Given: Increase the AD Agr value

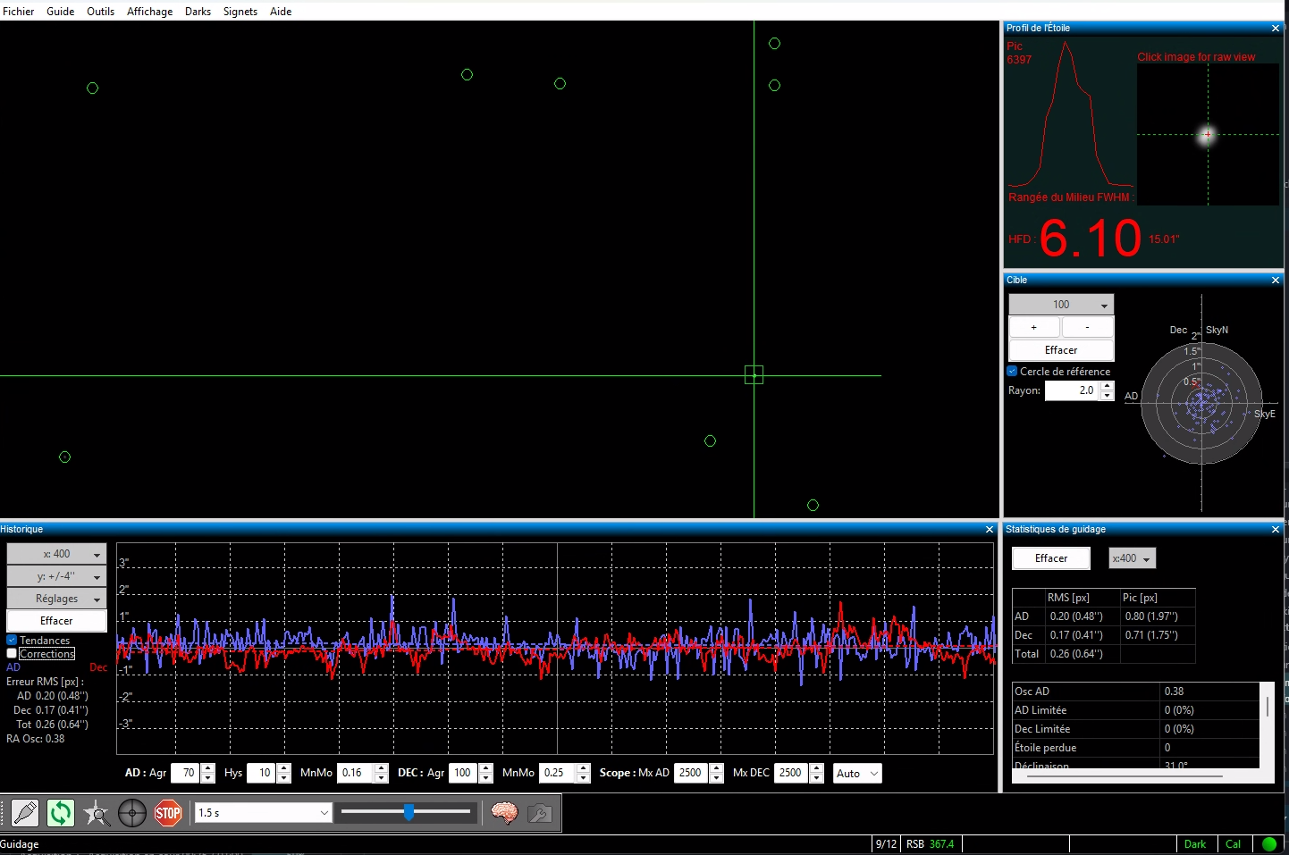Looking at the screenshot, I should coord(208,768).
